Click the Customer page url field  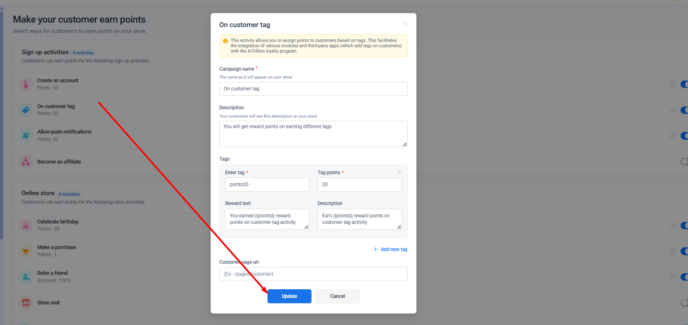click(313, 274)
